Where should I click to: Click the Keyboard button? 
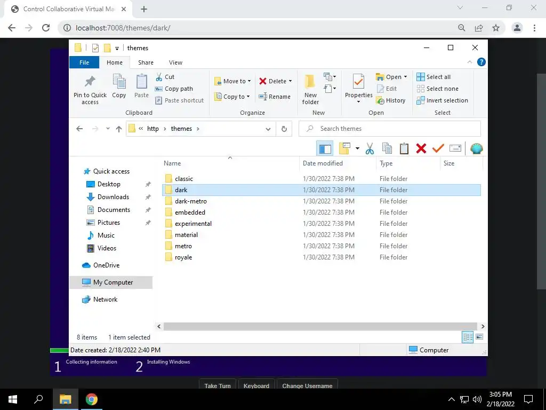pos(256,385)
